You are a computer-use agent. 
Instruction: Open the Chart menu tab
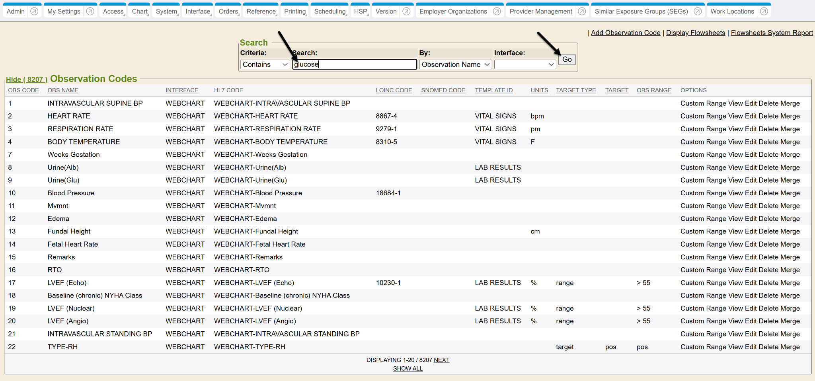pos(140,12)
